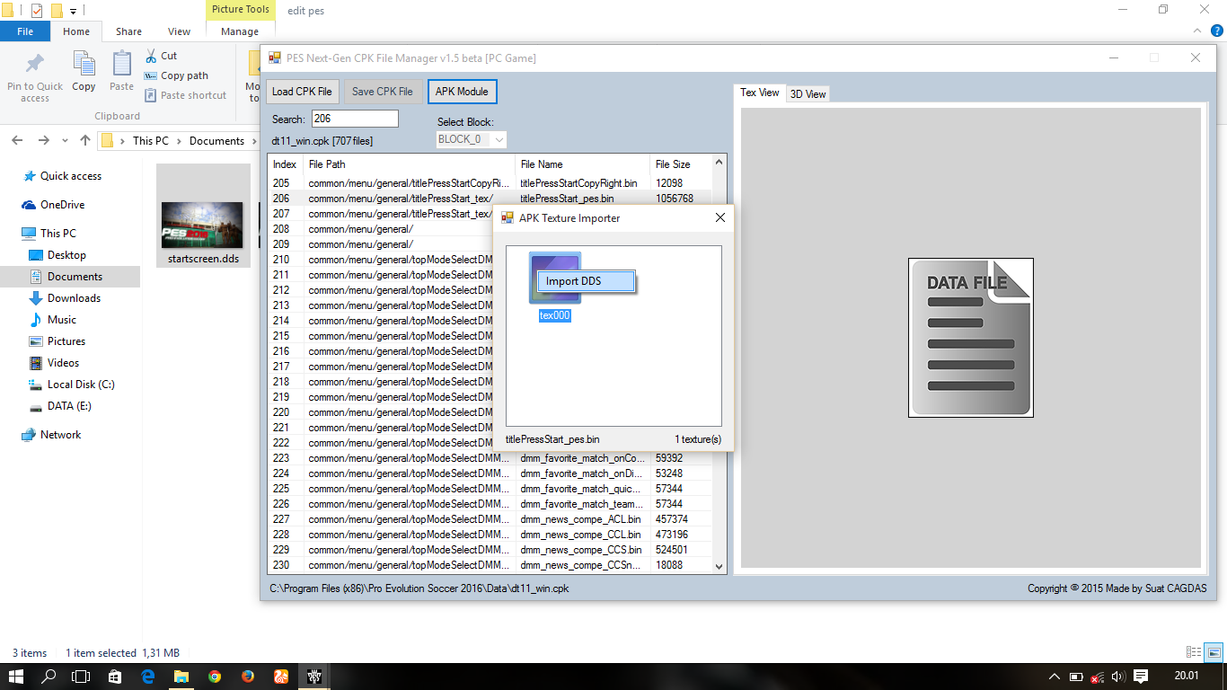Click This PC in address breadcrumb

[150, 141]
